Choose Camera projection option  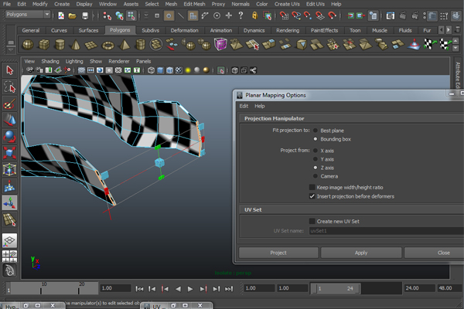click(316, 176)
